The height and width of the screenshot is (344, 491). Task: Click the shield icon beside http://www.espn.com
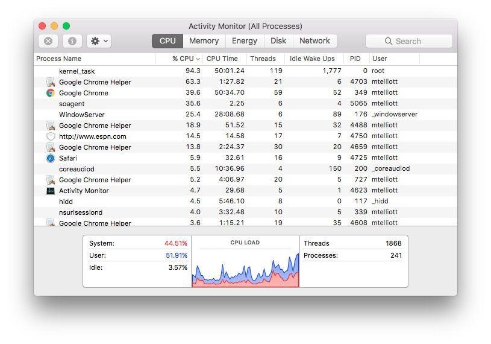[x=51, y=136]
